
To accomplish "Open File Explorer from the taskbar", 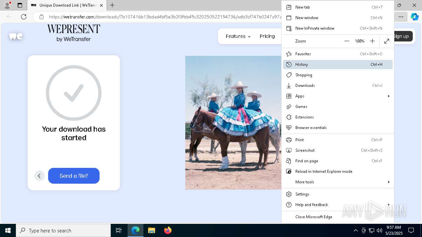I will pos(151,230).
